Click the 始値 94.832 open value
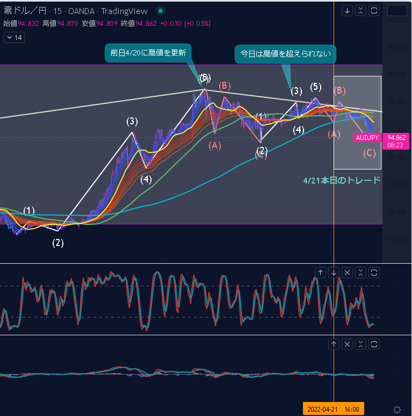 click(21, 24)
